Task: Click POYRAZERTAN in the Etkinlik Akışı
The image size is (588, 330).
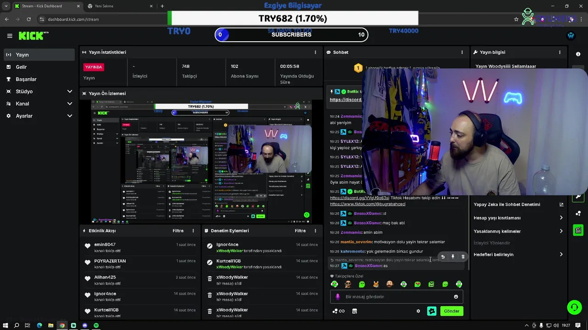Action: click(110, 261)
